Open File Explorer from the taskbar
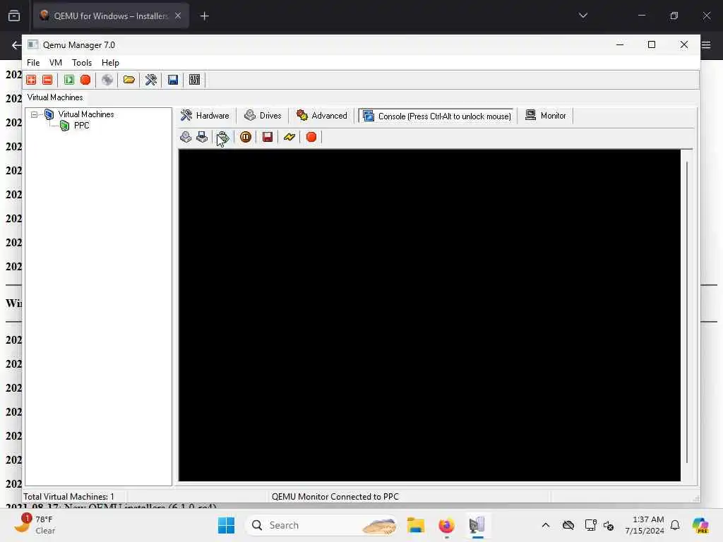 (415, 525)
